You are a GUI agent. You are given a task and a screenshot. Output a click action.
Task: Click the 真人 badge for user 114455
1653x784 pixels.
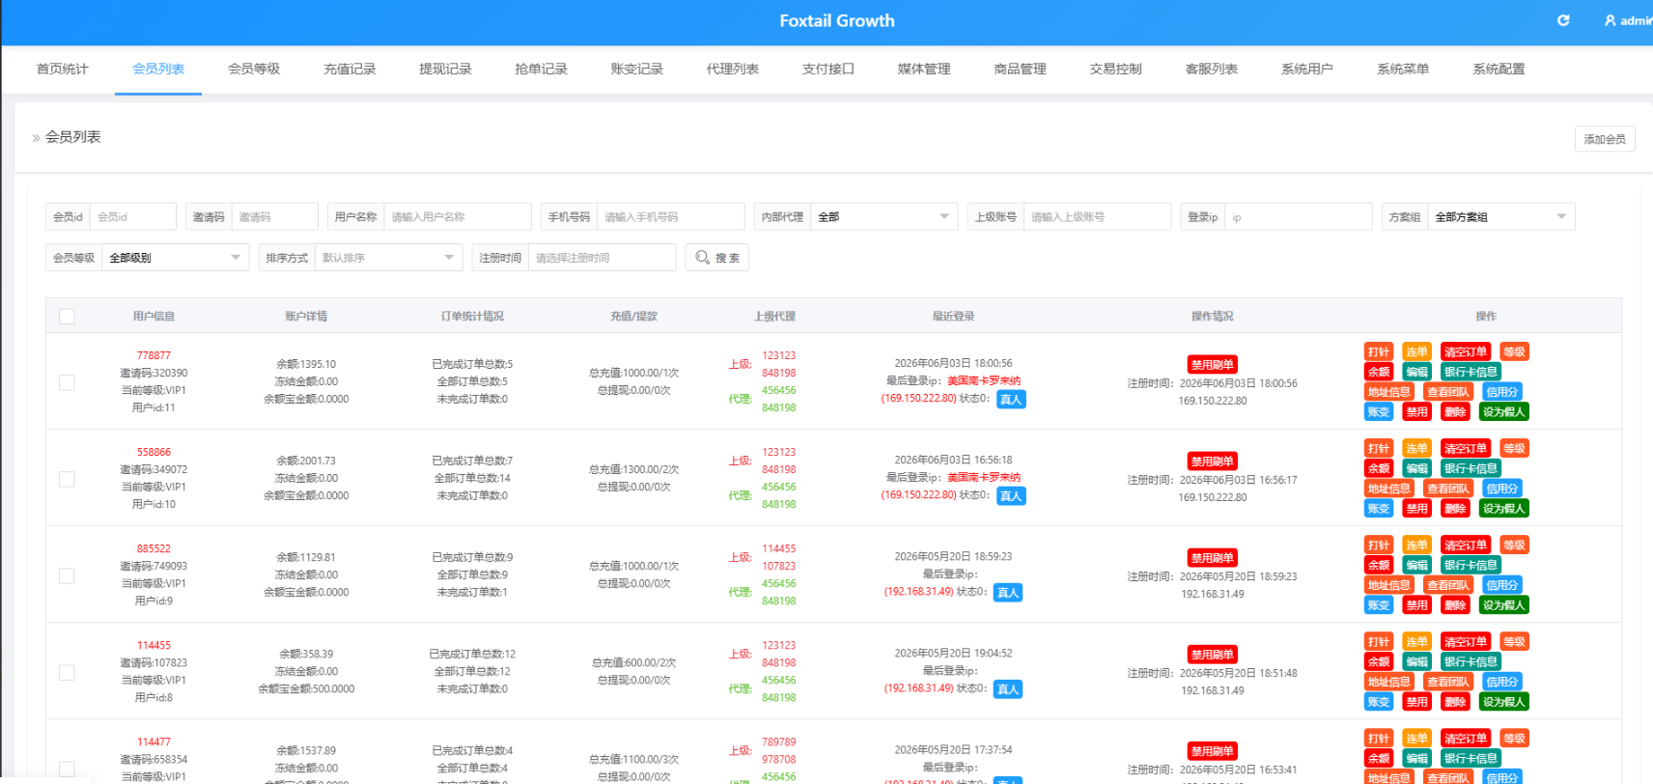1007,688
